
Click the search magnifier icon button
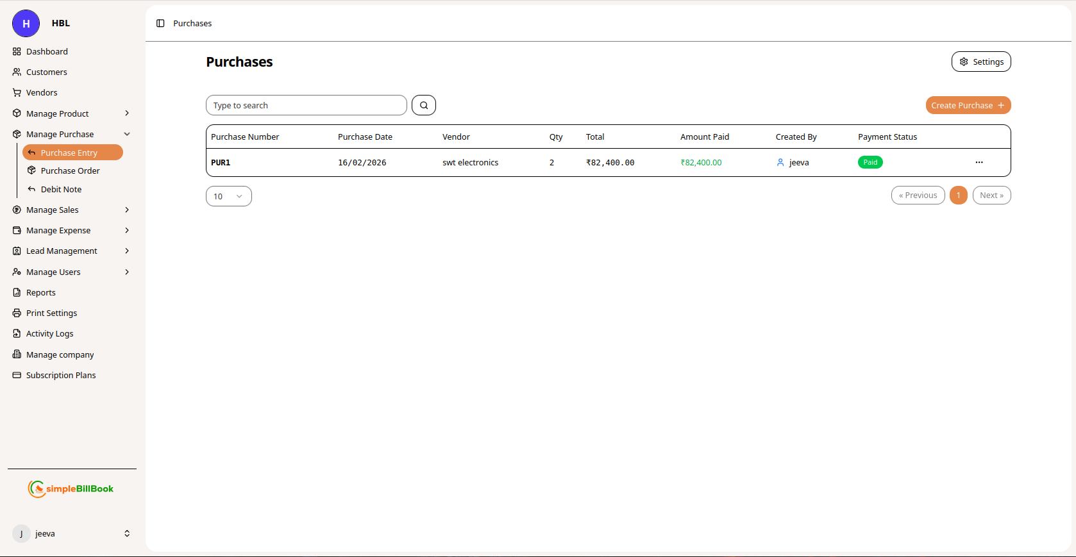coord(424,105)
